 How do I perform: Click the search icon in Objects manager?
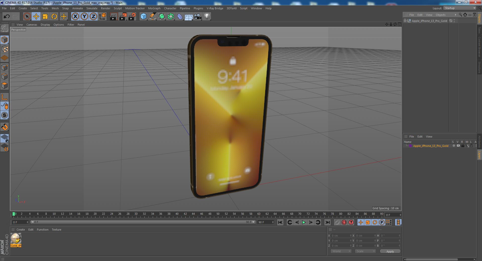[x=460, y=15]
